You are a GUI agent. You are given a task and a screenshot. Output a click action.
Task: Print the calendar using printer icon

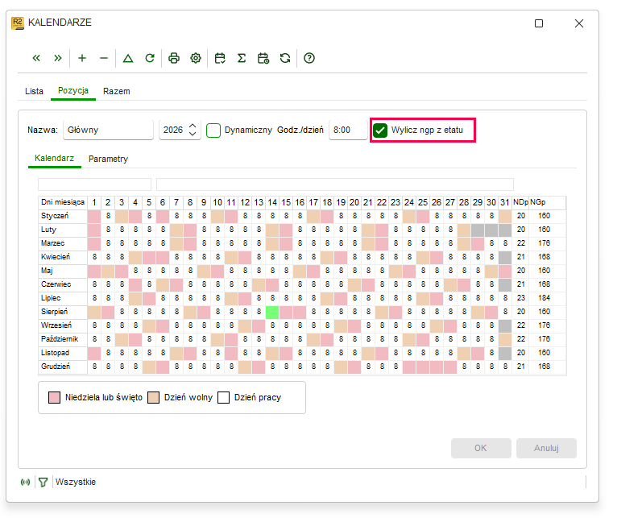tap(174, 58)
